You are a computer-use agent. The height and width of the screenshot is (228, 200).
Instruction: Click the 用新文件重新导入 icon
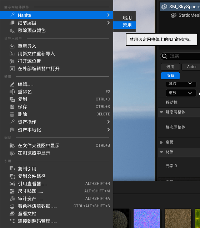pyautogui.click(x=12, y=54)
